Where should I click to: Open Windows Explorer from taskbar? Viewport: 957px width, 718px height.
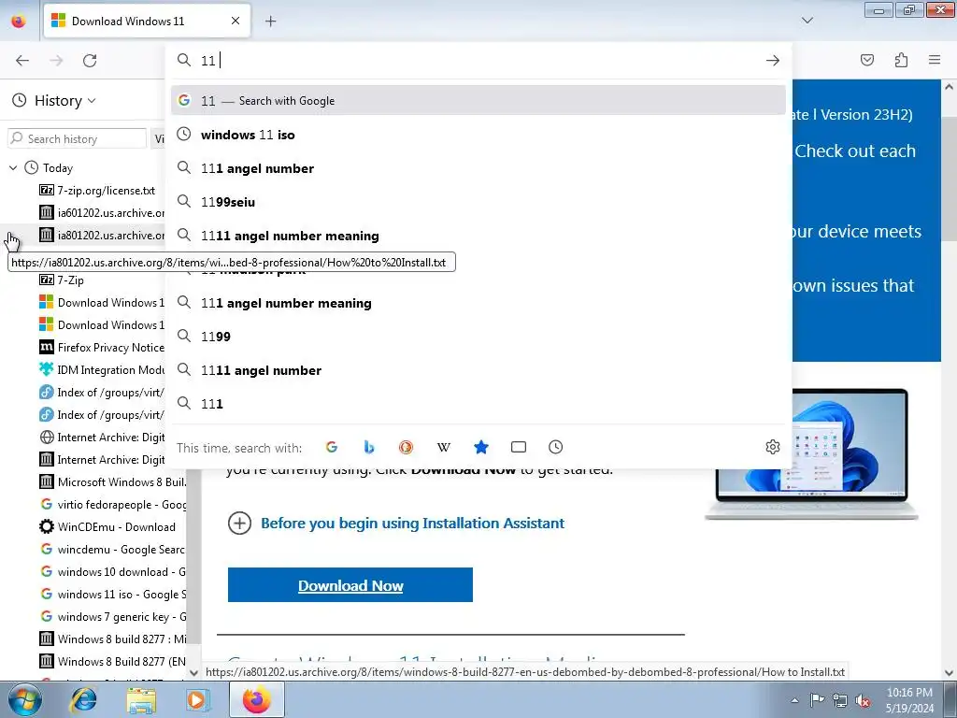(141, 699)
